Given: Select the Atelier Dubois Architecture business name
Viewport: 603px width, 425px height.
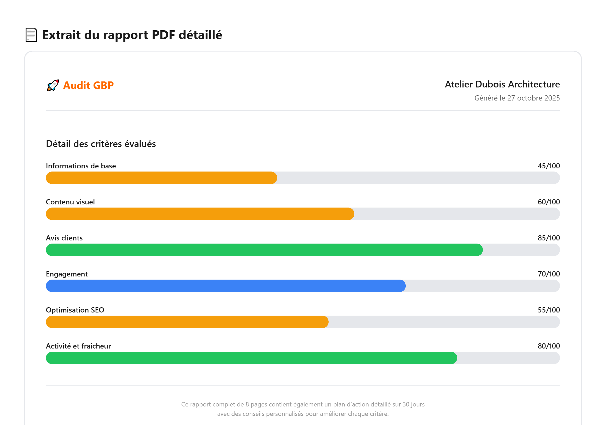Looking at the screenshot, I should pyautogui.click(x=502, y=84).
